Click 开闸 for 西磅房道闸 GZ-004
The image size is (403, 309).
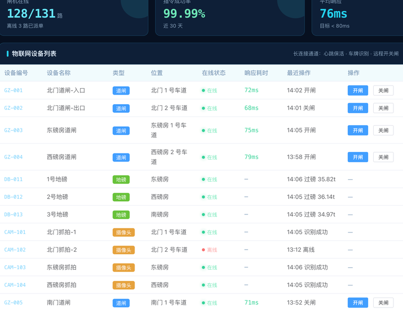(x=358, y=157)
